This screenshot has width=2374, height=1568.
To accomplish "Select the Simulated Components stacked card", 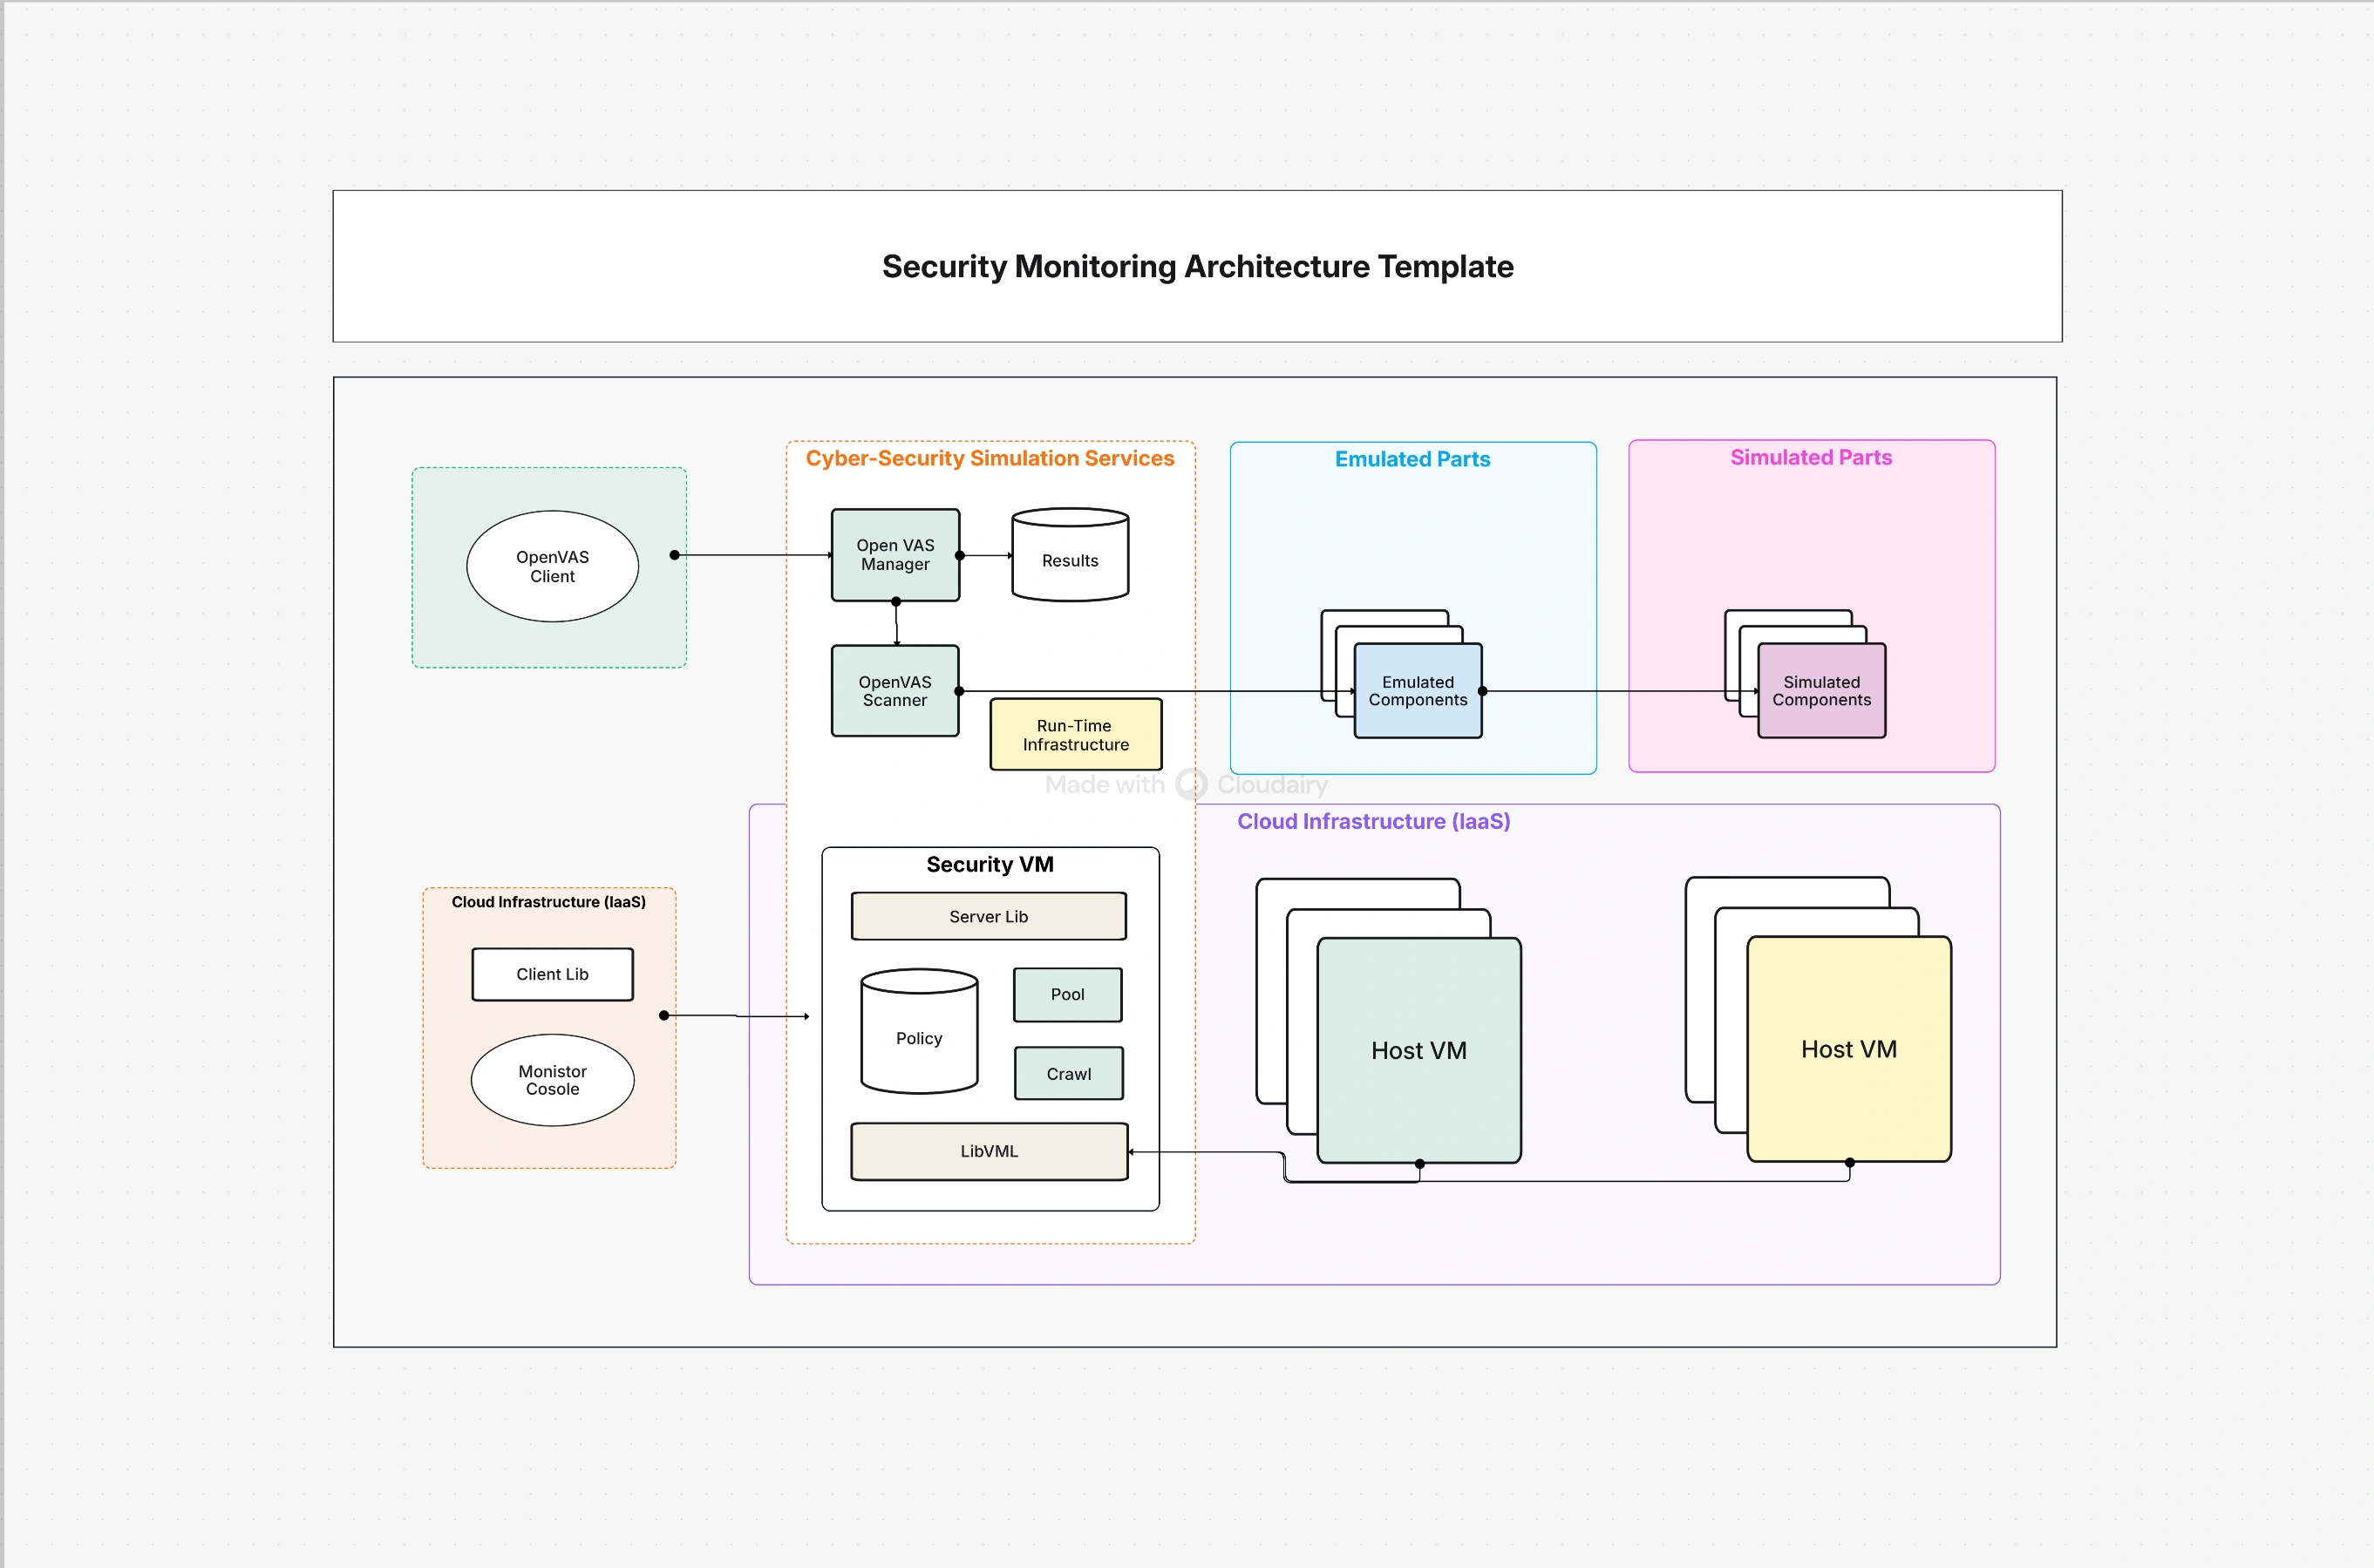I will [1821, 691].
